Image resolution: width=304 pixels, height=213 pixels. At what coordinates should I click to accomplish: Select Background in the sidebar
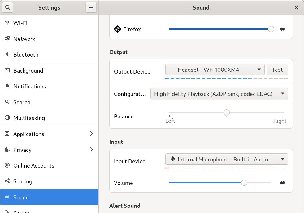50,70
